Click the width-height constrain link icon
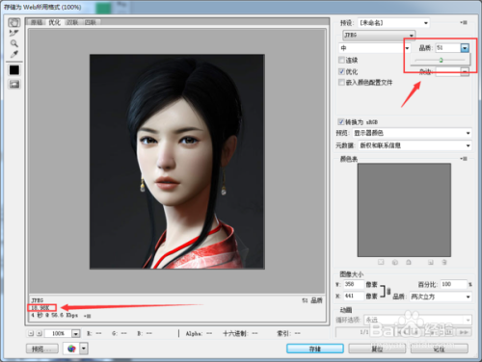The width and height of the screenshot is (482, 362). tap(388, 292)
